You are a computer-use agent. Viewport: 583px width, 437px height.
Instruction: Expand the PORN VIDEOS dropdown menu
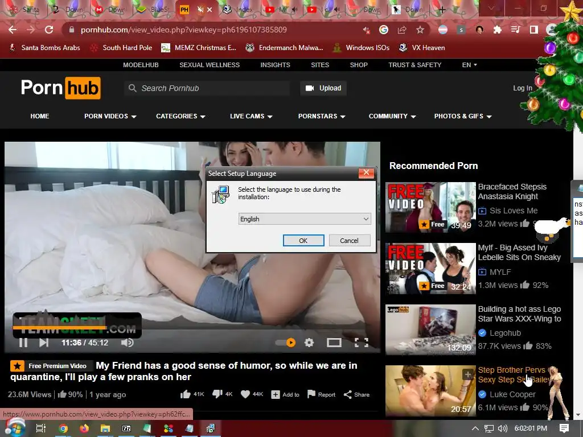[110, 116]
